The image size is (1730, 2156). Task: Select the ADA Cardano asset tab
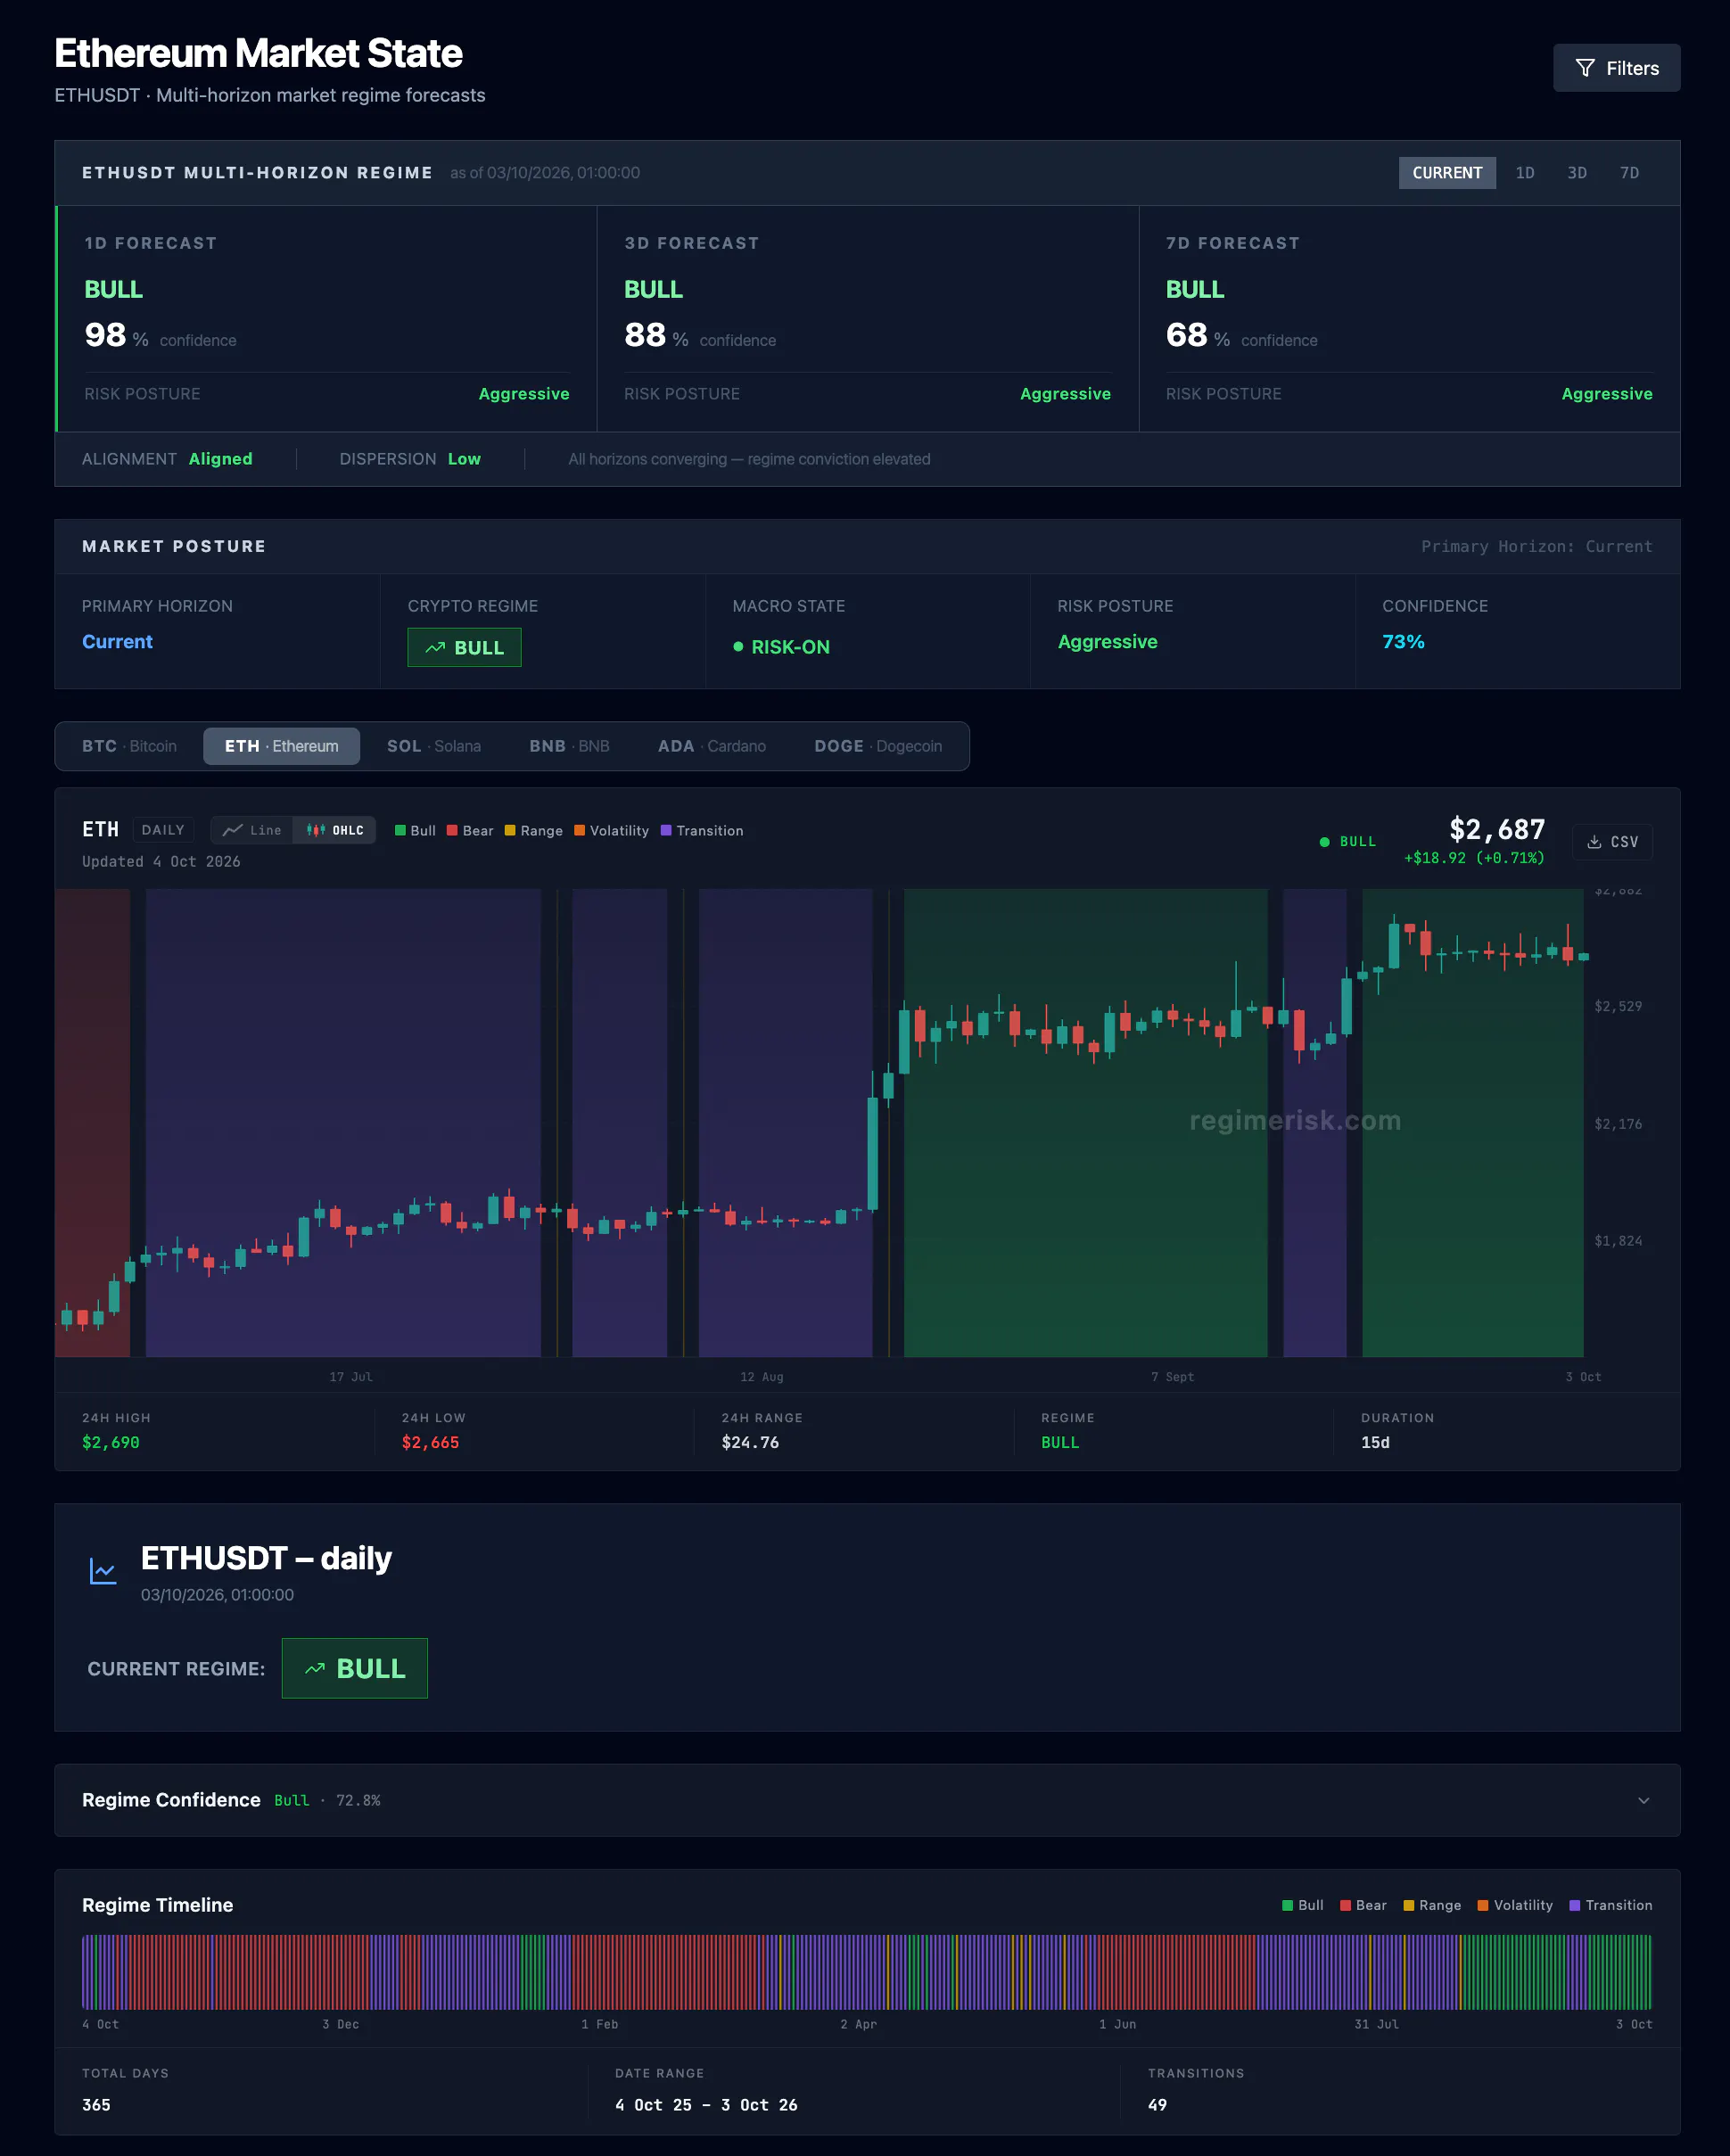pos(712,746)
